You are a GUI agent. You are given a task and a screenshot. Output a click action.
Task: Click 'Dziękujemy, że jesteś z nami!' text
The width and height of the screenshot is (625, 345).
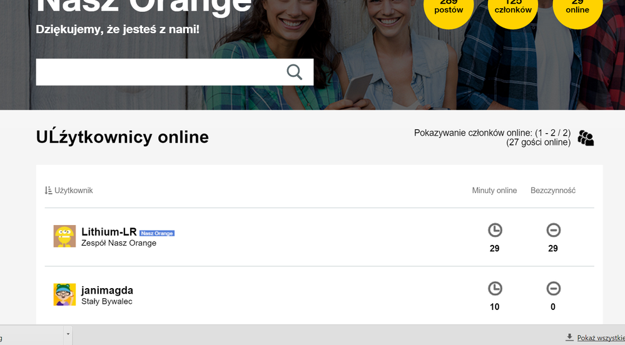(x=118, y=29)
